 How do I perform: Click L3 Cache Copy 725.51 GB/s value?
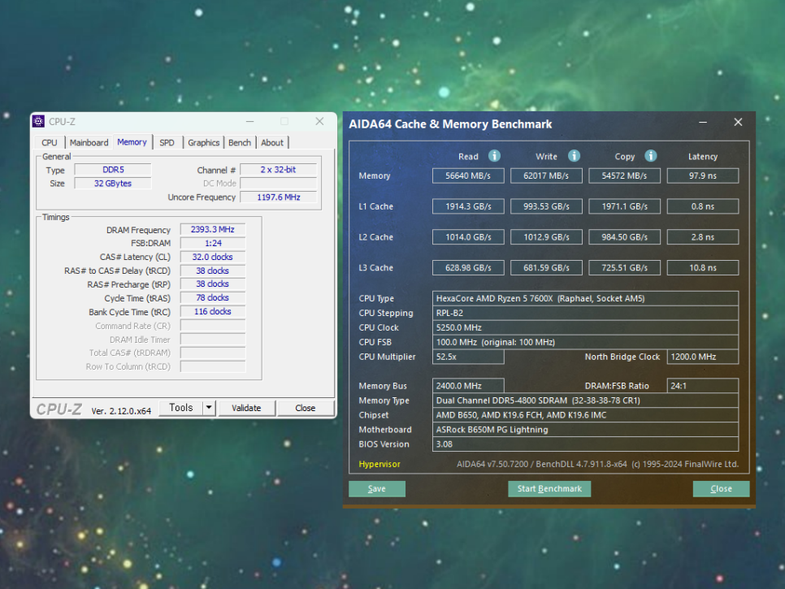click(x=624, y=268)
